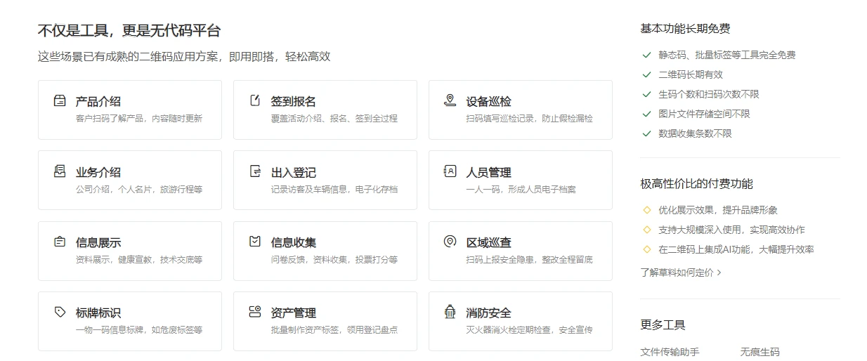Open the 资产管理 card description text

point(334,330)
